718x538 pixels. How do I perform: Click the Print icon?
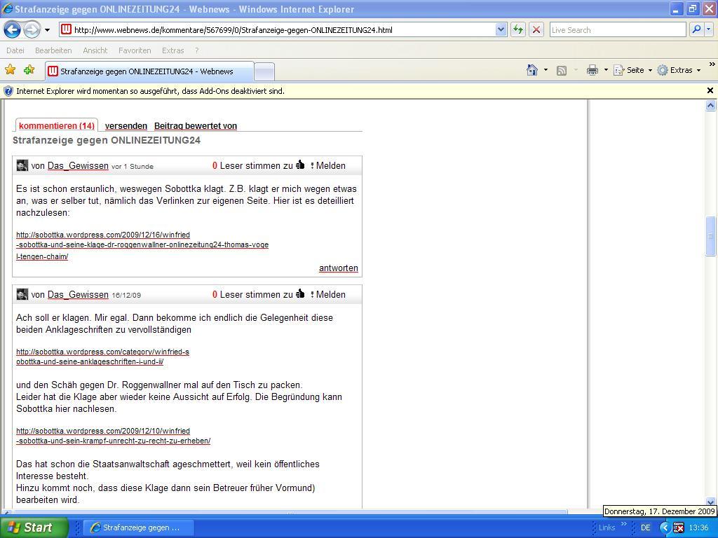[592, 70]
